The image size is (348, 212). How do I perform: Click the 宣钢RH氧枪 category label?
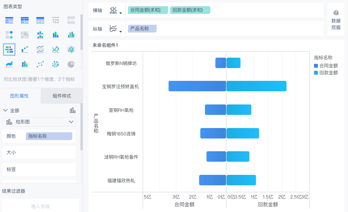click(121, 110)
